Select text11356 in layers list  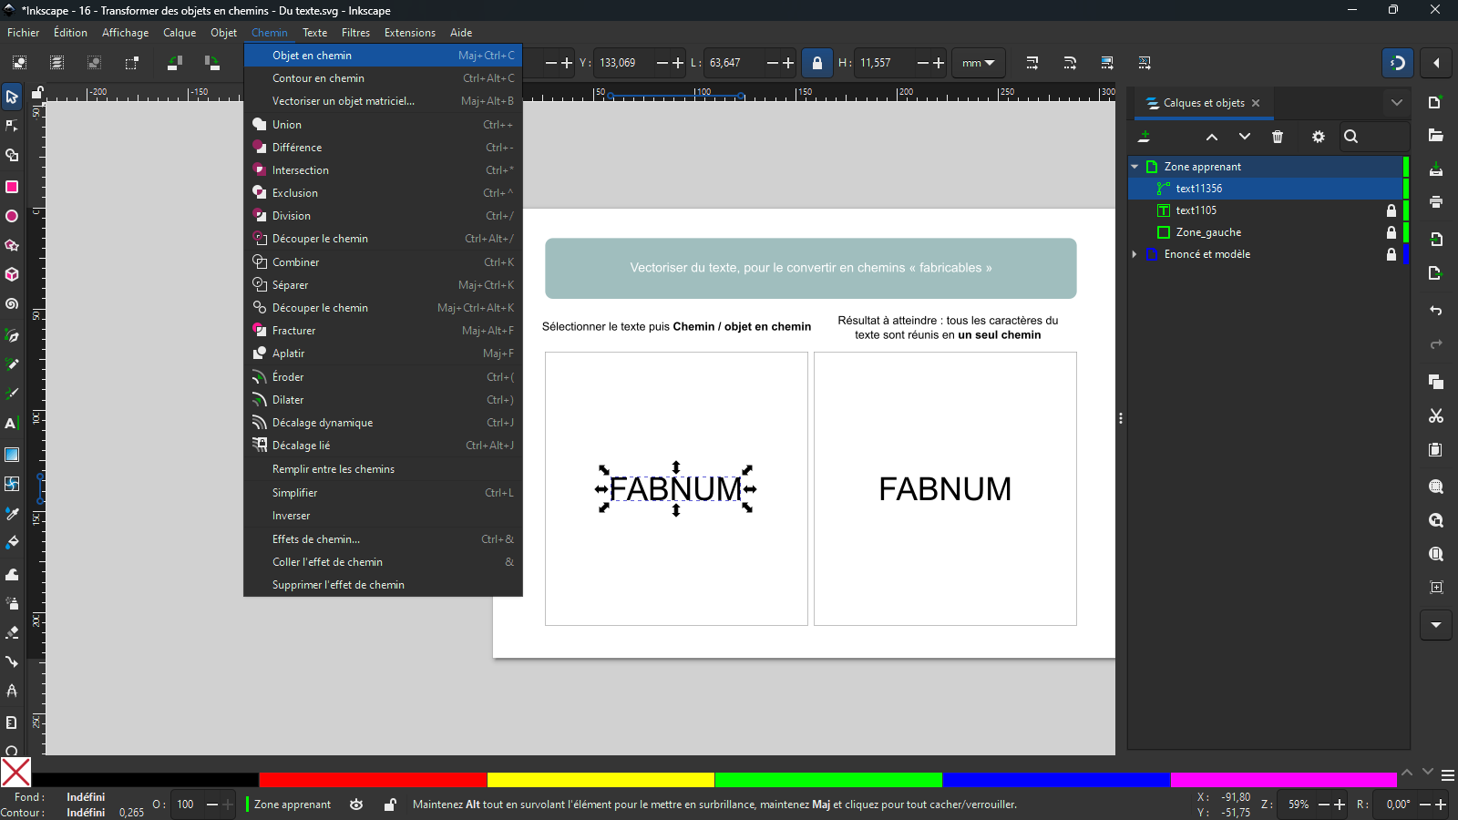(1198, 189)
